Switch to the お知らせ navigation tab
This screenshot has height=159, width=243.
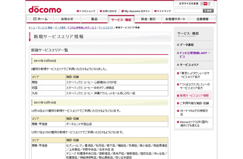[x=67, y=19]
